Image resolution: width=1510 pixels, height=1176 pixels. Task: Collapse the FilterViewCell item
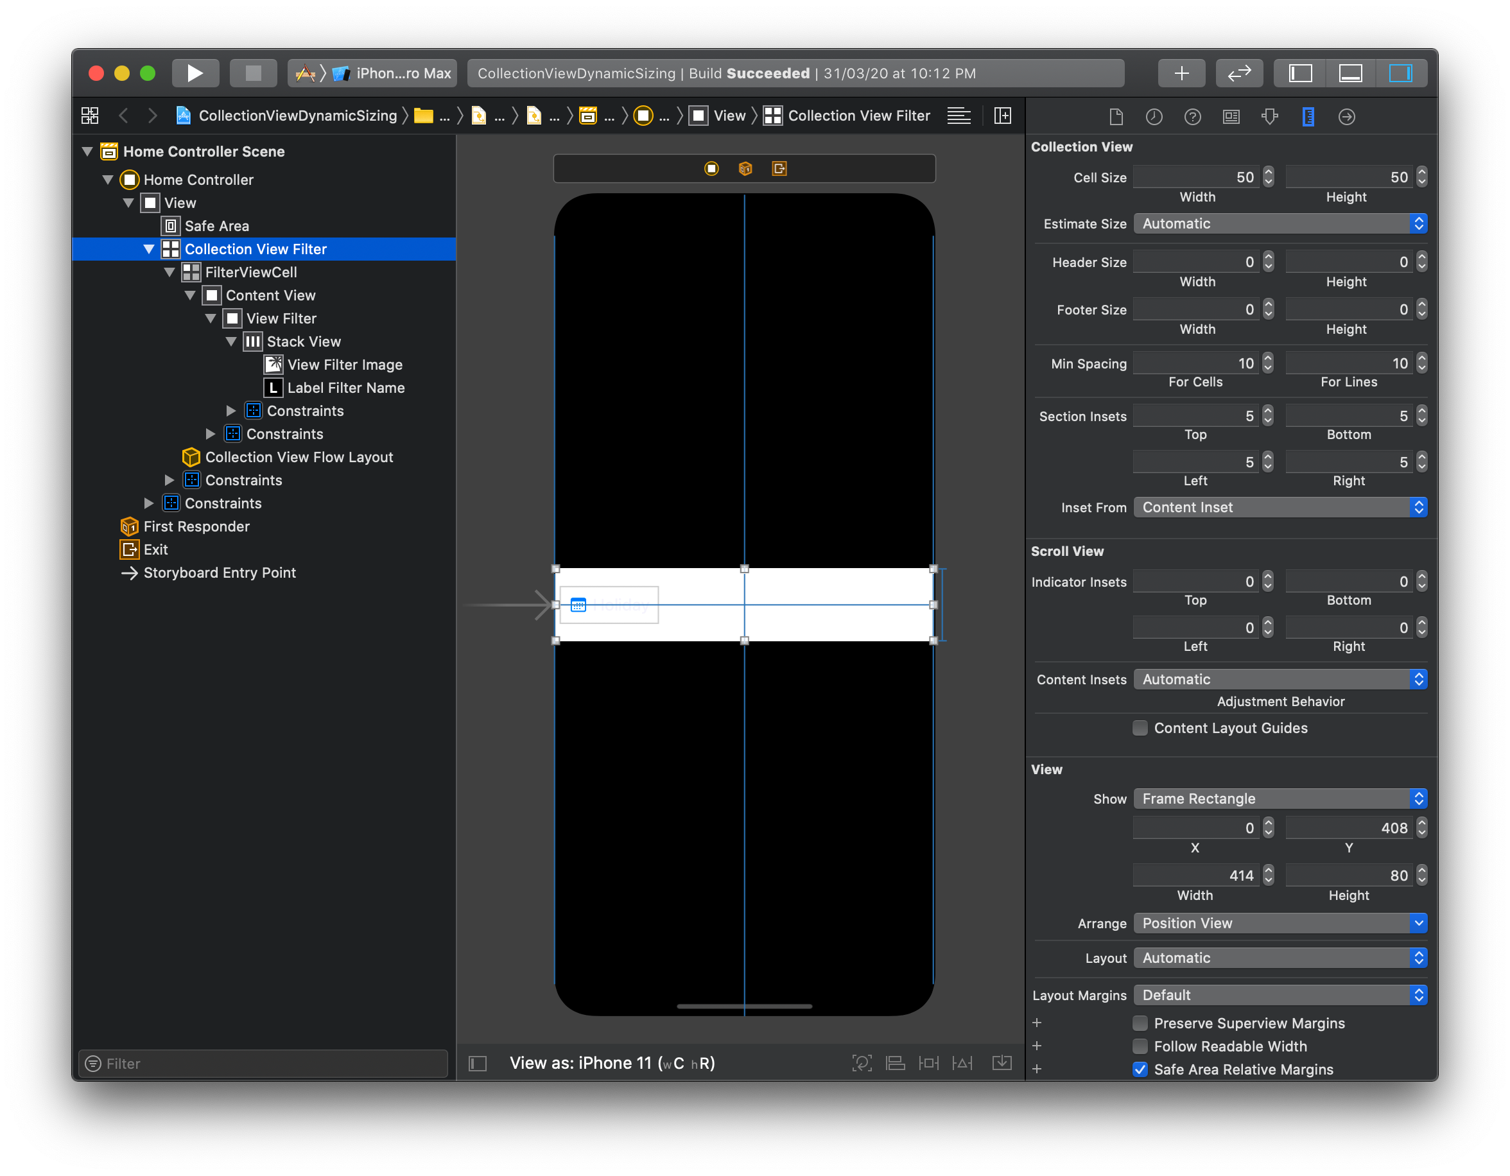[169, 272]
